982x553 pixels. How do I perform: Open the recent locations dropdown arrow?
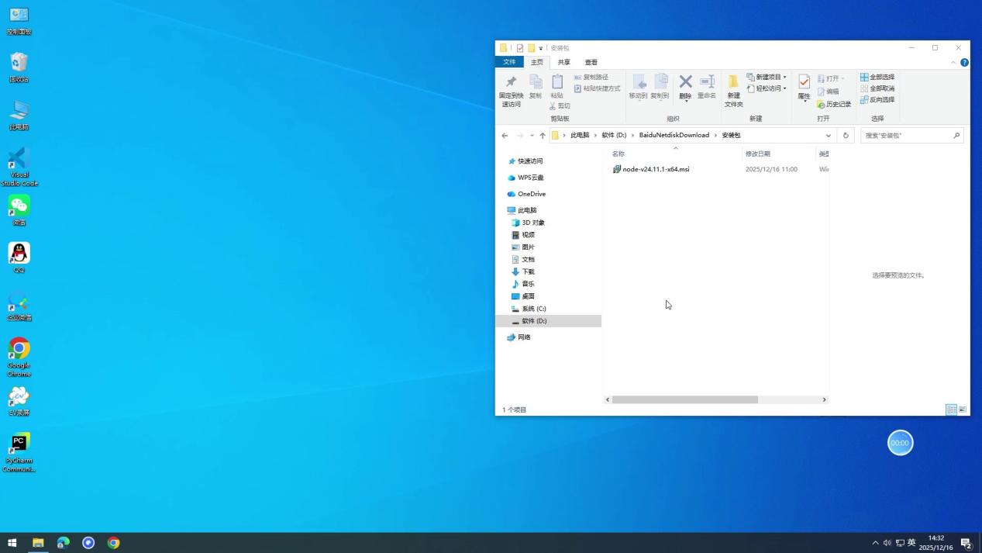coord(532,135)
